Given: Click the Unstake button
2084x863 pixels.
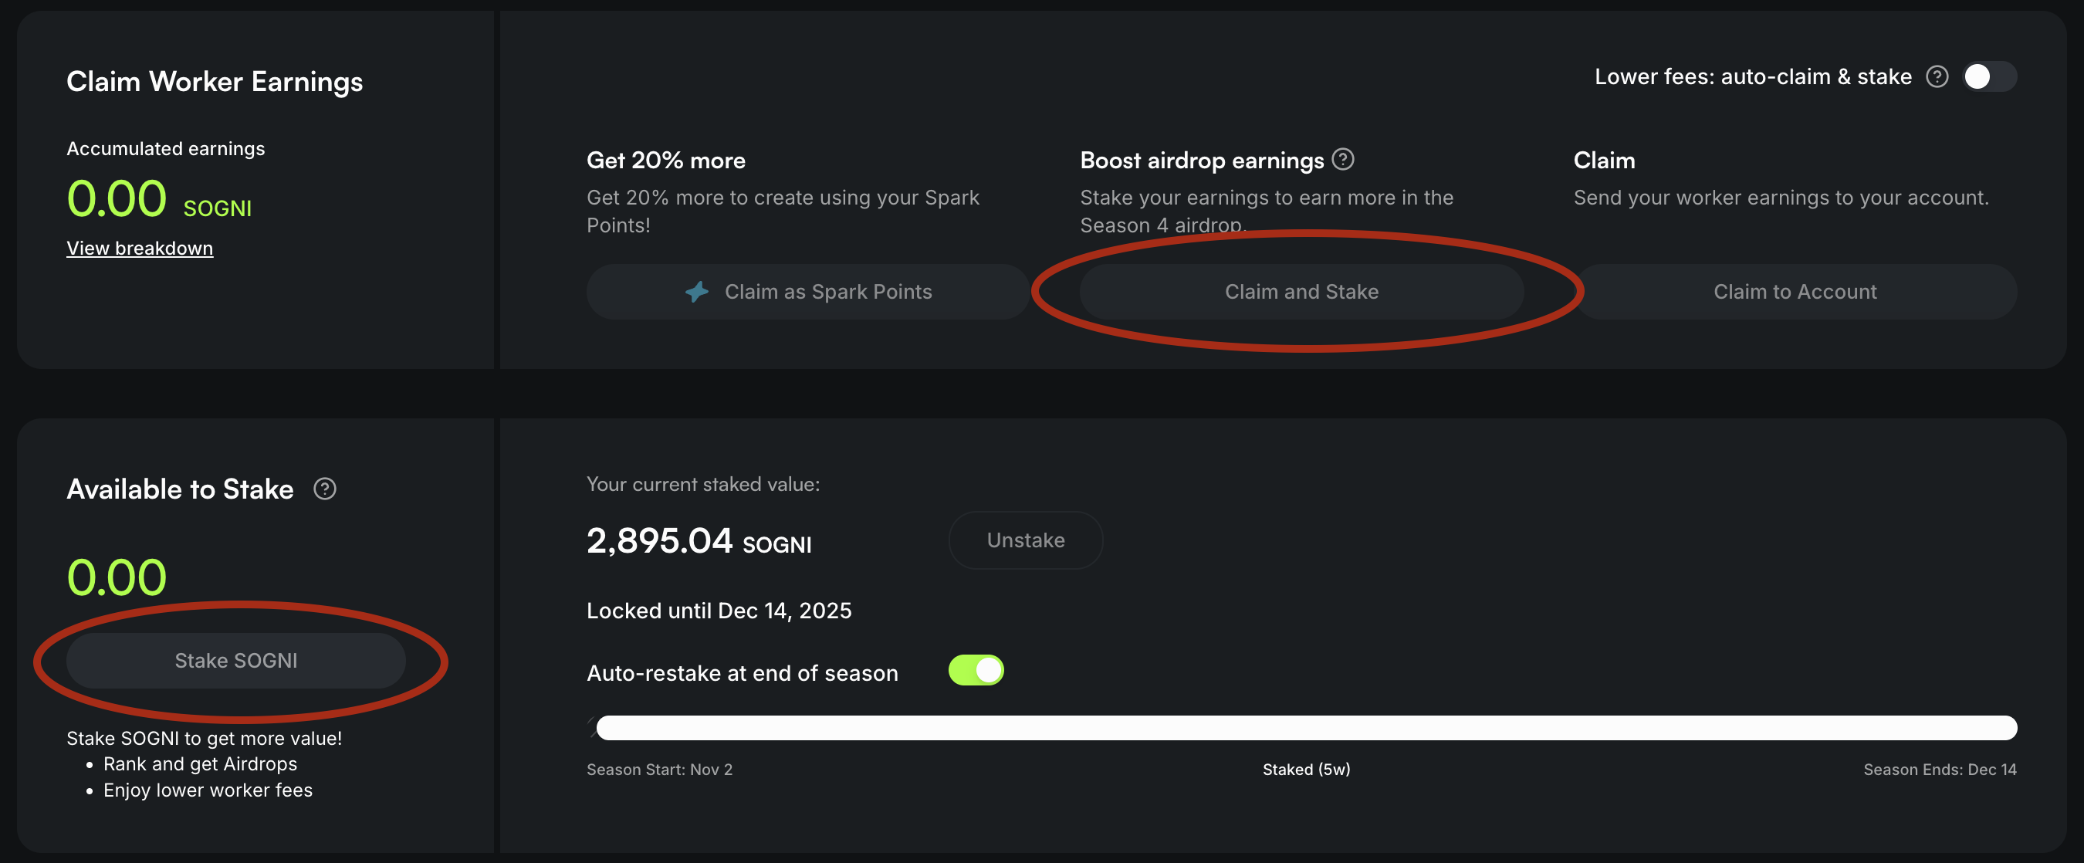Looking at the screenshot, I should click(x=1025, y=540).
